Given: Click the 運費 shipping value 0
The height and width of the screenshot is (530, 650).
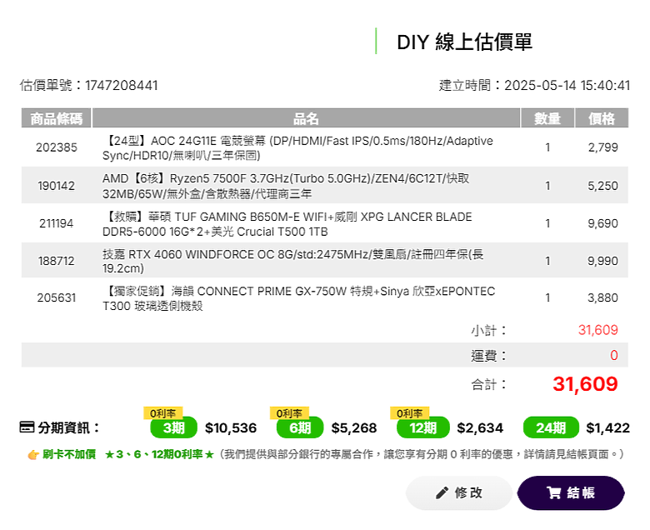Looking at the screenshot, I should tap(614, 355).
